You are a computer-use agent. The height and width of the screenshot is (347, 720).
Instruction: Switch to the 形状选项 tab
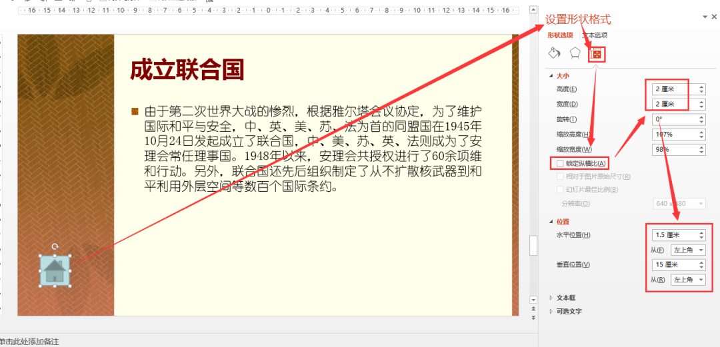pyautogui.click(x=560, y=35)
